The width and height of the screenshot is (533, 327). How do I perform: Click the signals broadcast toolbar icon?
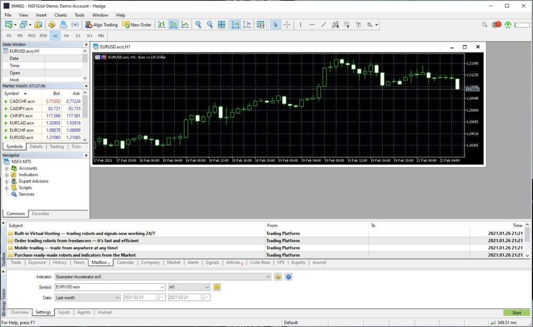pyautogui.click(x=75, y=25)
